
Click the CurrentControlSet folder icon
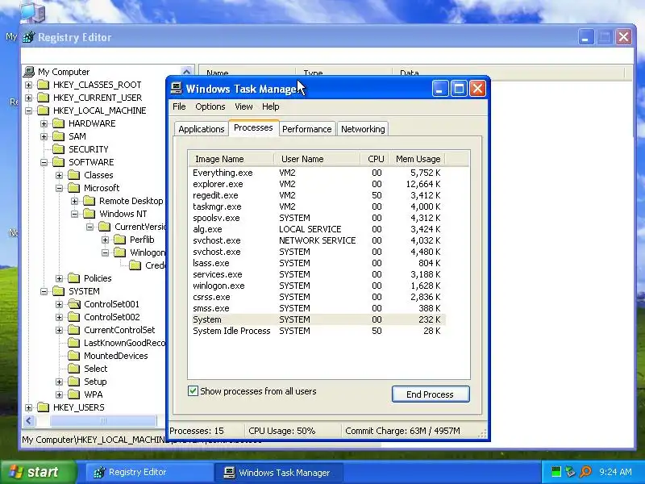coord(73,330)
